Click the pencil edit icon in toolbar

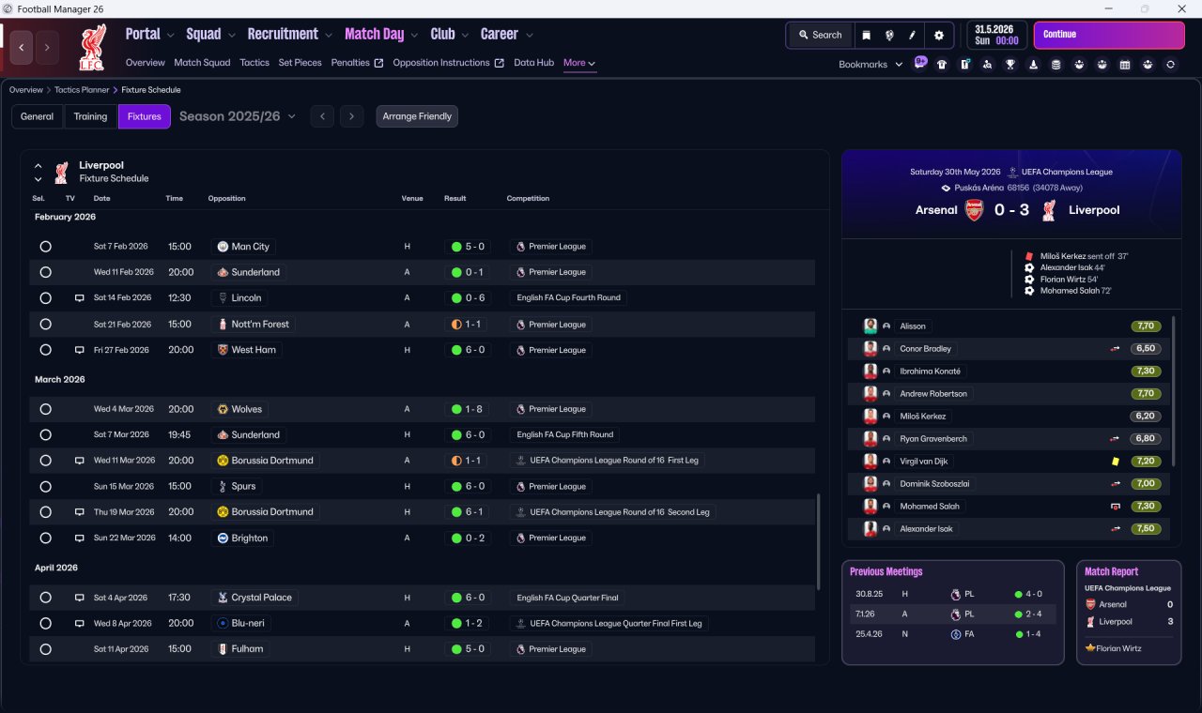pos(912,35)
